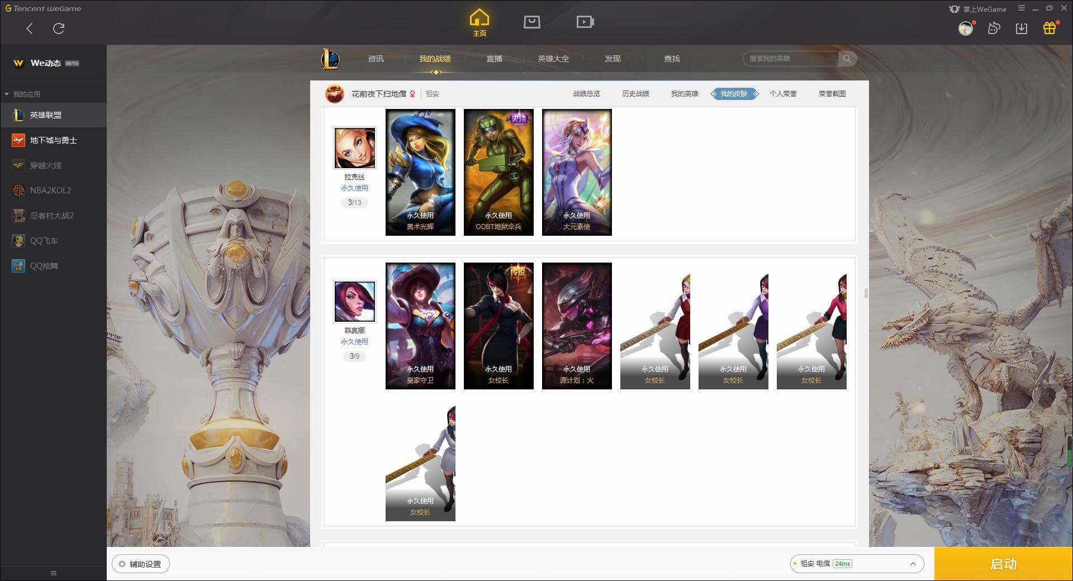Open the 我的战绩 tab

tap(435, 59)
